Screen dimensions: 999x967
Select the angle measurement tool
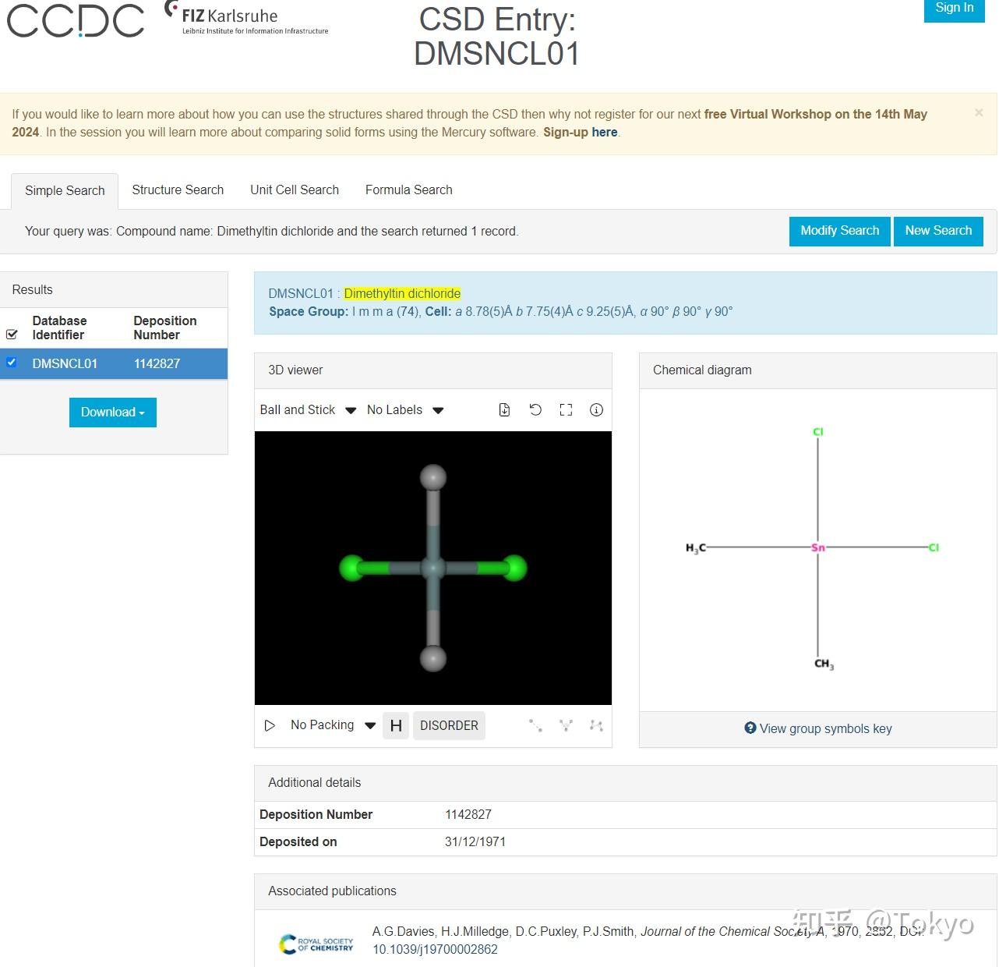pyautogui.click(x=566, y=725)
